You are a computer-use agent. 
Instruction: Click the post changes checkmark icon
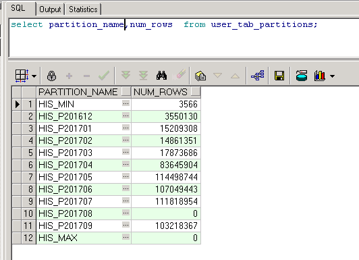coord(104,76)
